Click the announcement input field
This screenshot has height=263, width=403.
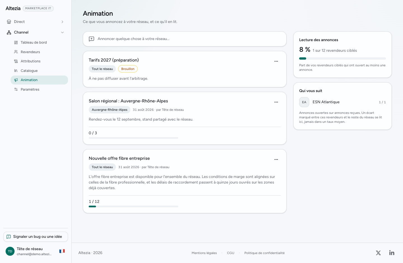point(185,39)
